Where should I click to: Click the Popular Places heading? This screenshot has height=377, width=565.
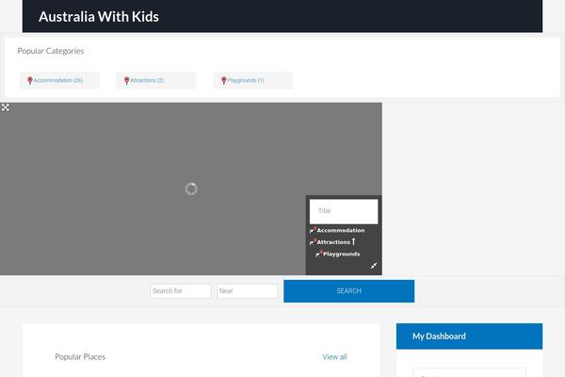tap(80, 357)
